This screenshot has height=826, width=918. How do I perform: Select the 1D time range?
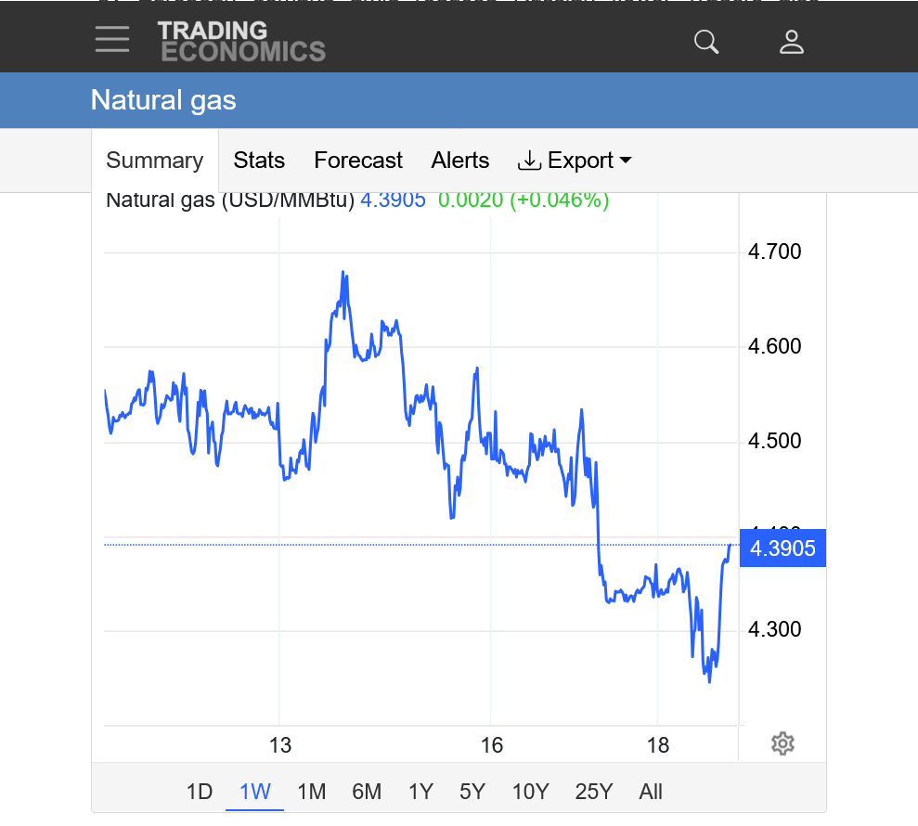point(200,792)
